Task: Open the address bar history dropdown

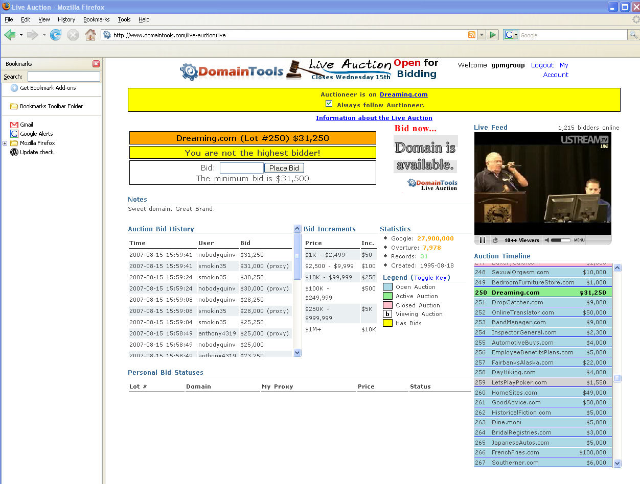Action: [482, 35]
